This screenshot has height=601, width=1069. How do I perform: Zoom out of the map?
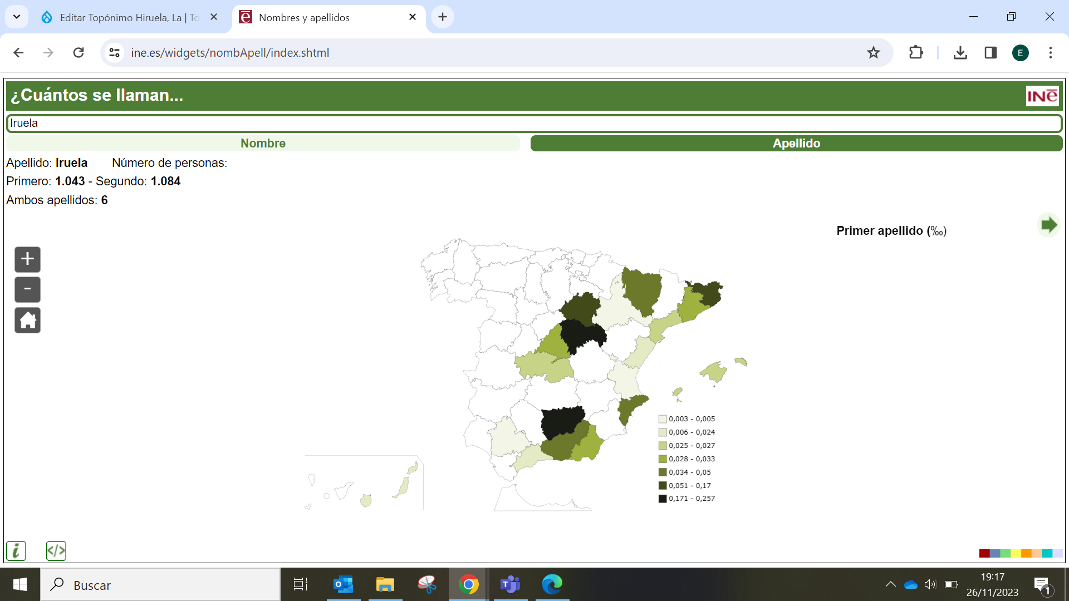(27, 289)
